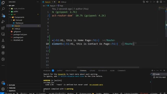Open the Accounts icon in activity bar
167x94 pixels.
[x=3, y=83]
